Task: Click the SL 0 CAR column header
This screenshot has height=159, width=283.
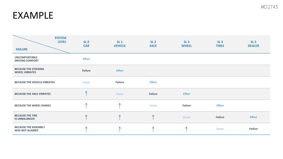Action: [x=86, y=44]
